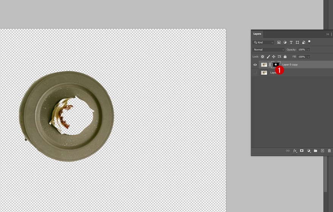Toggle layer filtering on/off switch
The width and height of the screenshot is (333, 212).
[309, 42]
